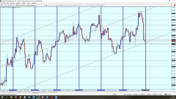The height and width of the screenshot is (99, 176).
Task: Toggle the Авто-торговля button
Action: click(x=21, y=5)
